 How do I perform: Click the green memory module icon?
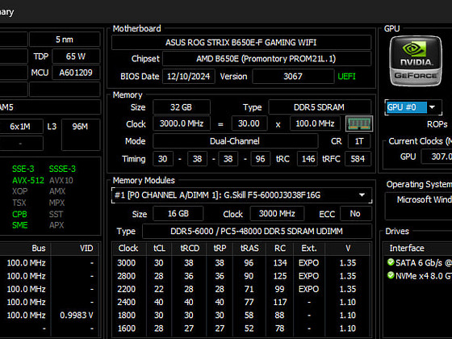(x=359, y=123)
